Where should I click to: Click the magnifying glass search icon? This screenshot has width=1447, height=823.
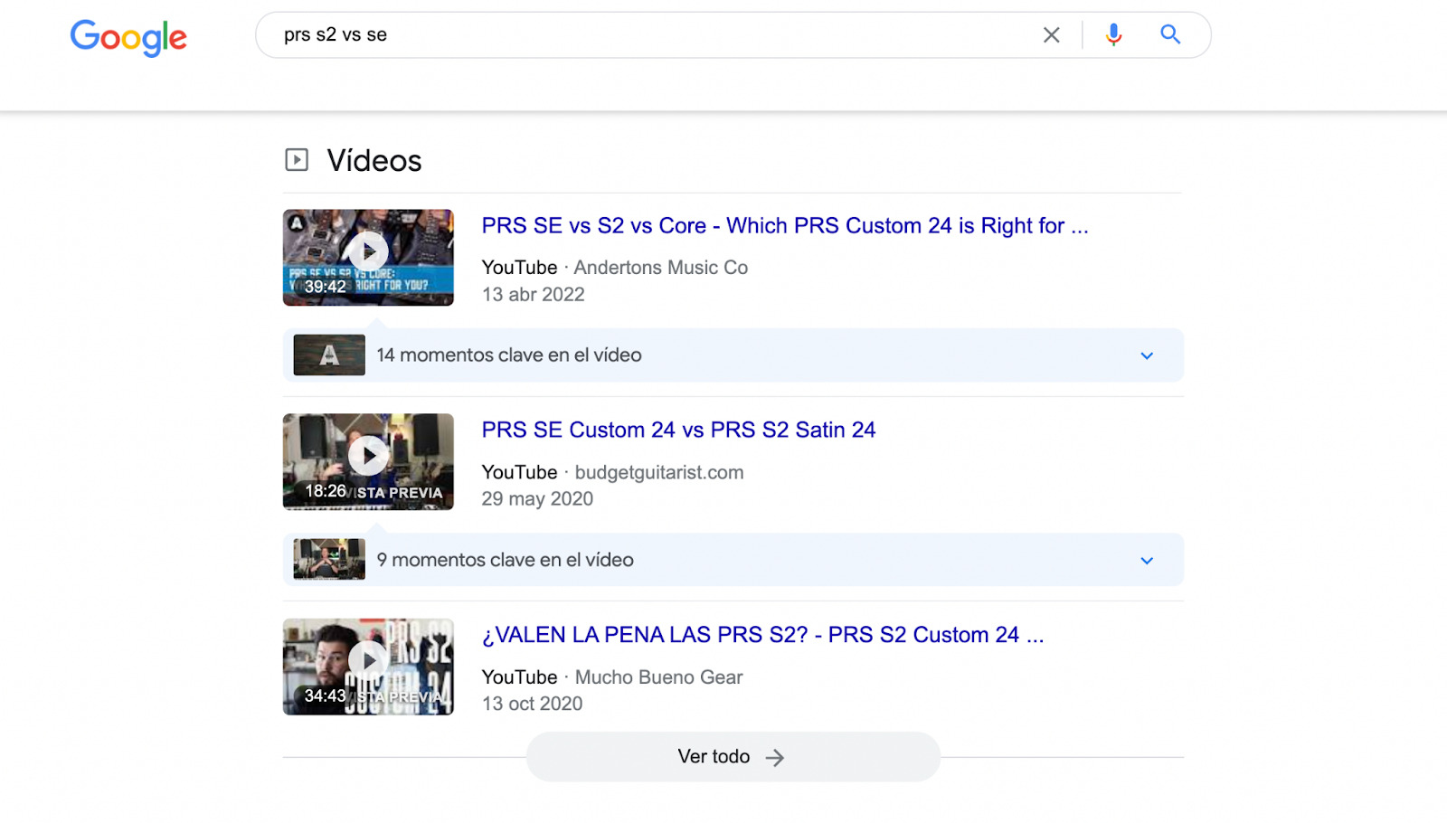pyautogui.click(x=1170, y=35)
